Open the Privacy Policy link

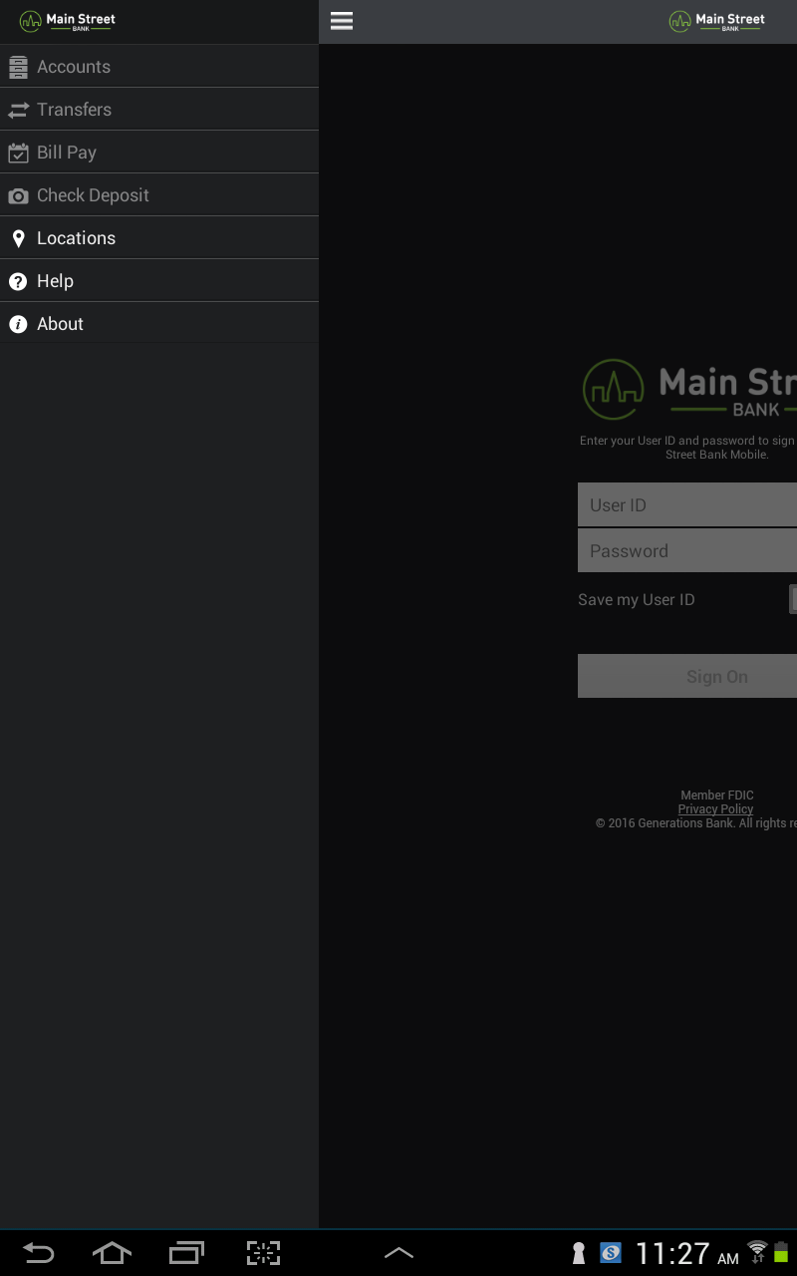pyautogui.click(x=715, y=808)
